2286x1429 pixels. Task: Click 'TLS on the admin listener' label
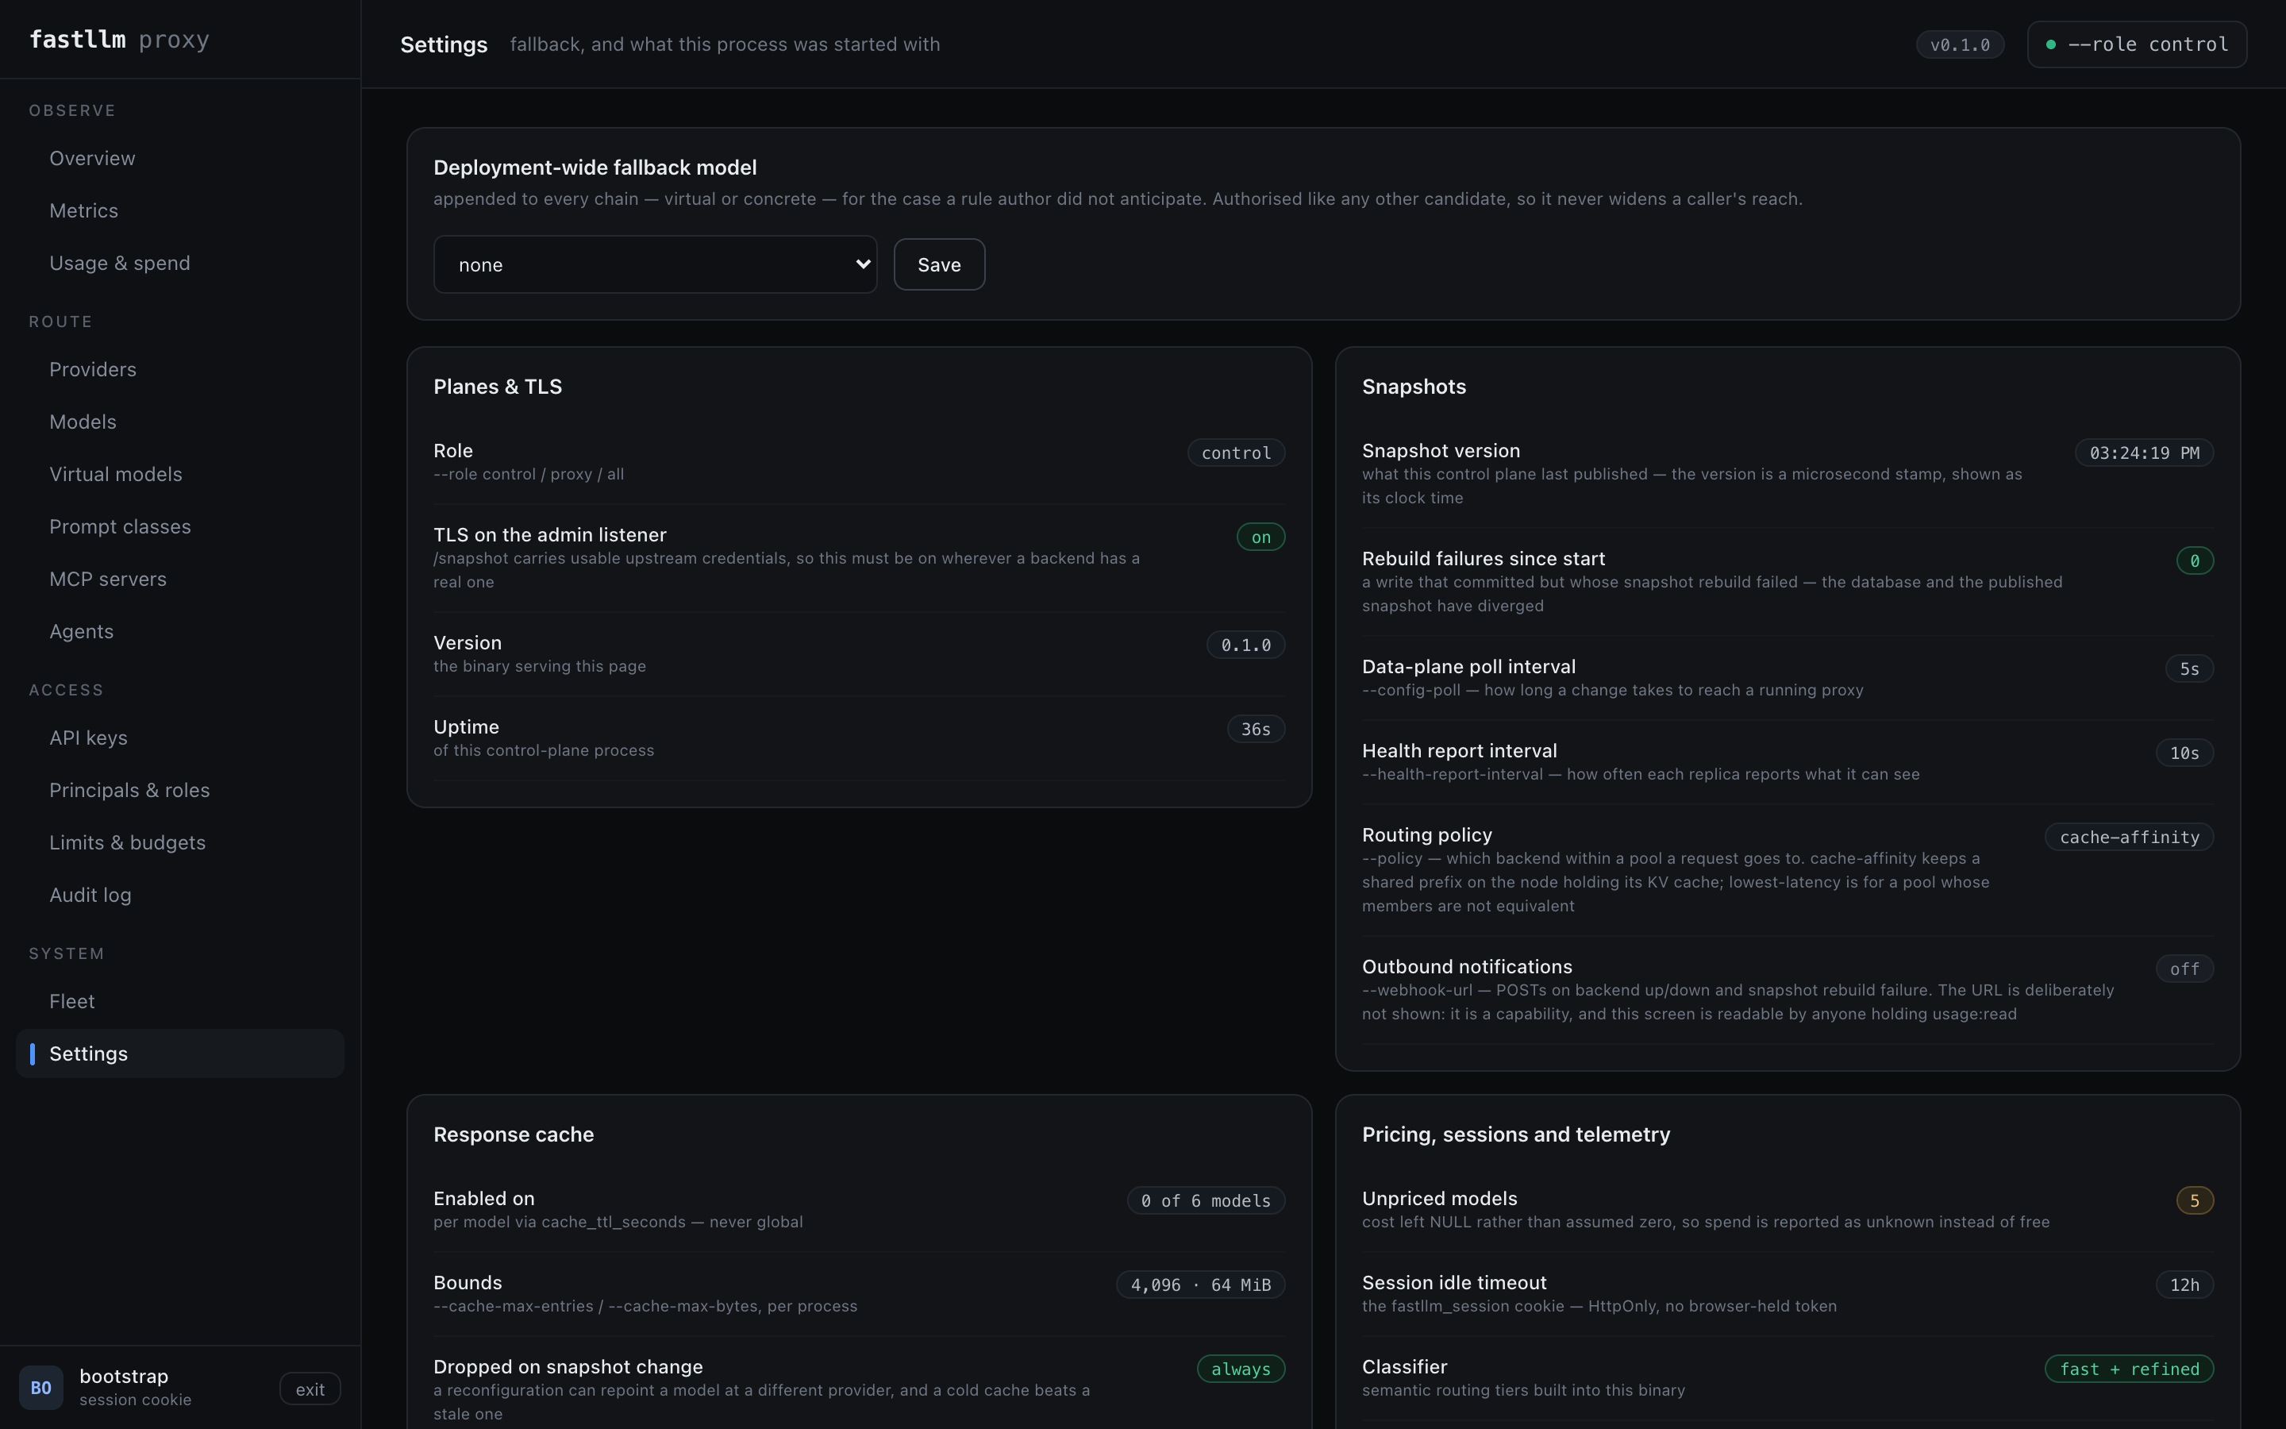pyautogui.click(x=550, y=535)
